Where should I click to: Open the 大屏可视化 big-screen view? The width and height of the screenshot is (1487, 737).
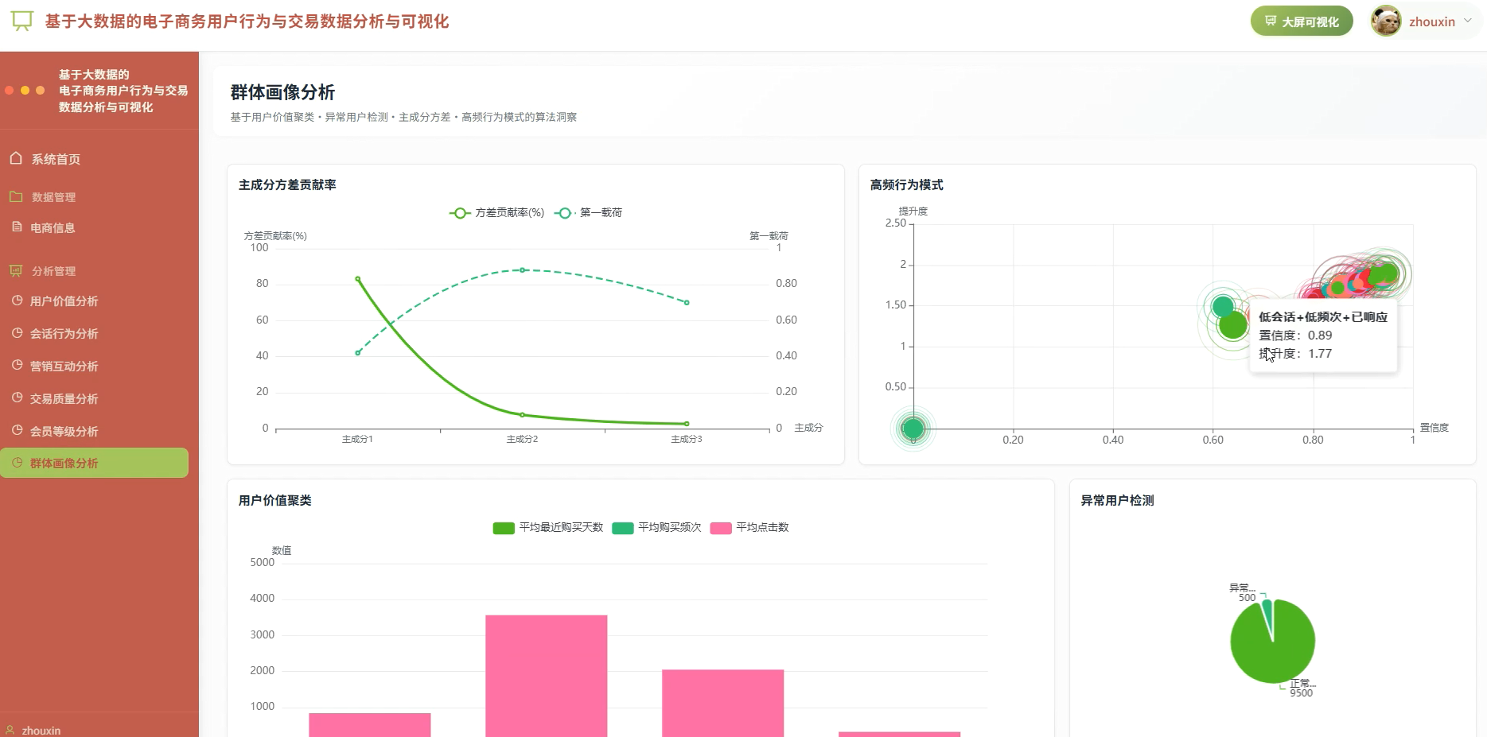click(x=1302, y=21)
